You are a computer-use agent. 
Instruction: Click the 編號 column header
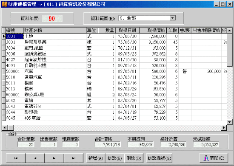(14, 31)
